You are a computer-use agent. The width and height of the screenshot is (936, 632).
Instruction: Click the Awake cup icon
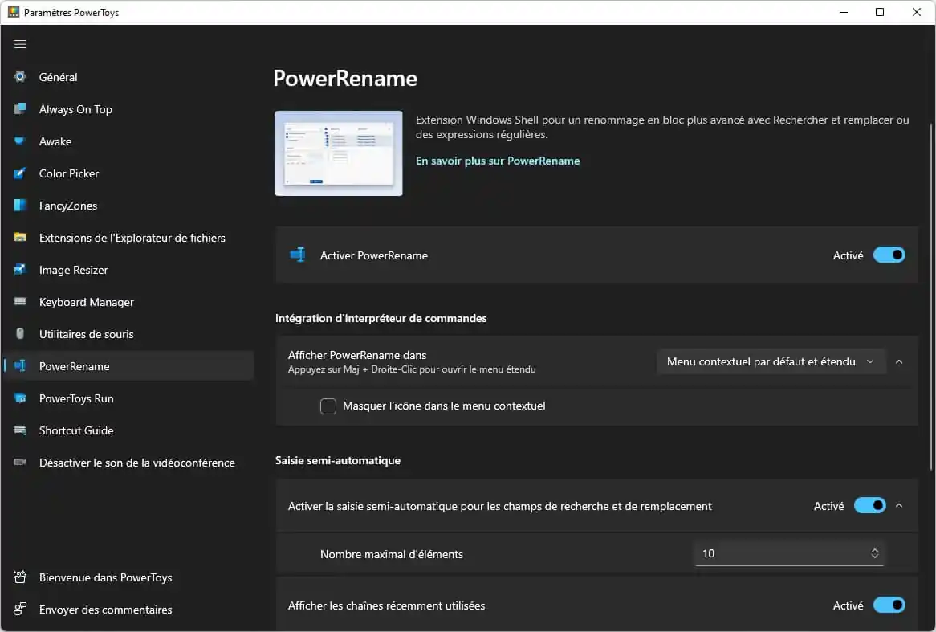20,141
